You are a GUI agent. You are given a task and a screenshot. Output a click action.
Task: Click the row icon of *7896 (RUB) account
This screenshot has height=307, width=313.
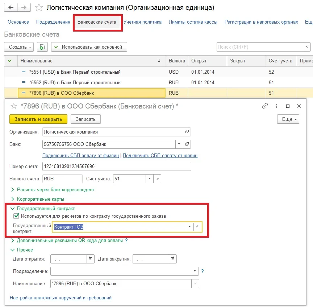point(24,93)
